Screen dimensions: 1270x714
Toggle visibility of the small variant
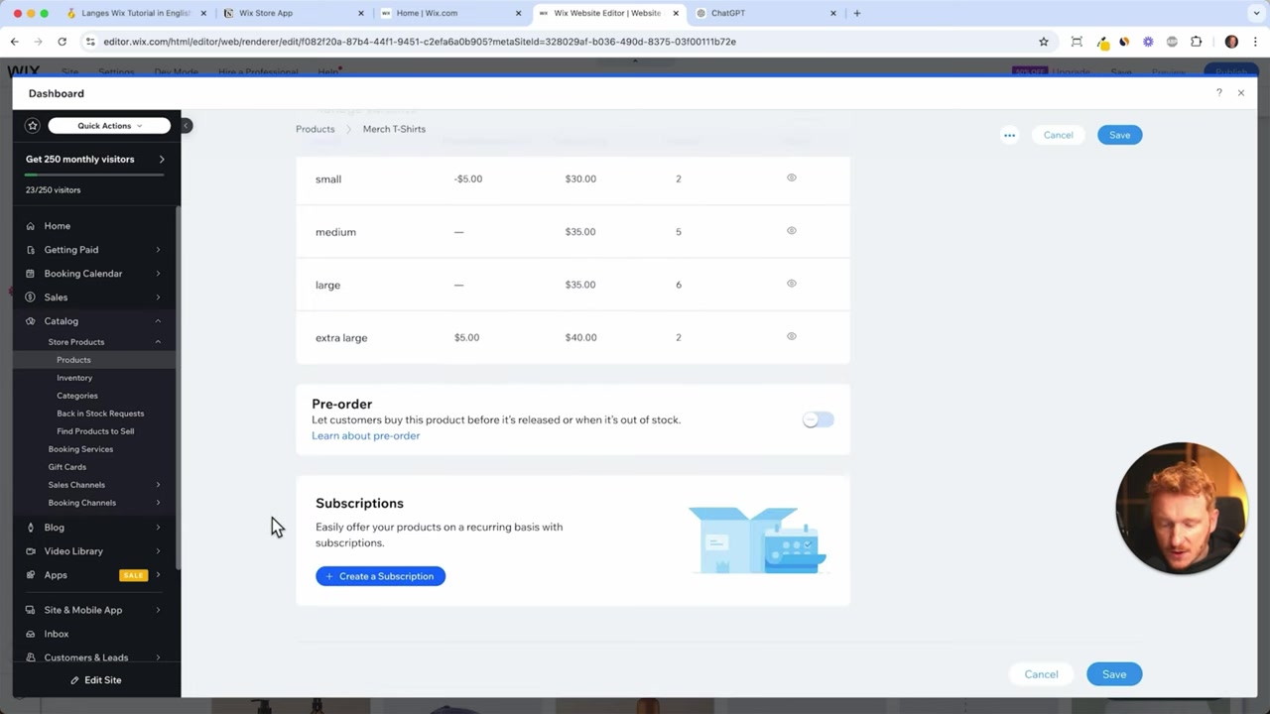[x=792, y=178]
